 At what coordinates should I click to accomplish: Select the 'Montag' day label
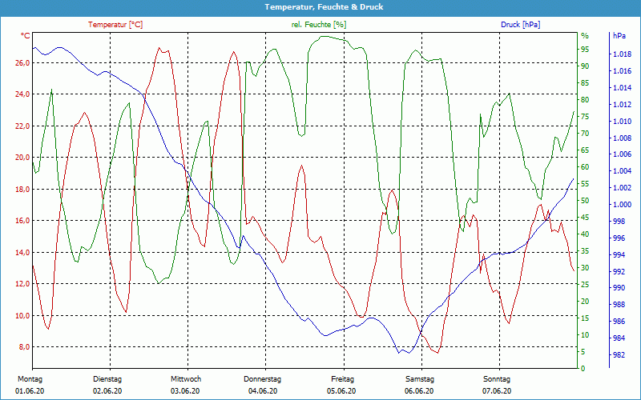[30, 379]
